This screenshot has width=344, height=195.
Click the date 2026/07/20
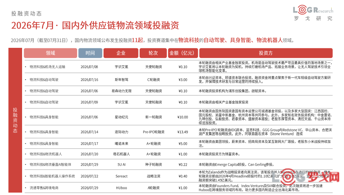tap(89, 154)
